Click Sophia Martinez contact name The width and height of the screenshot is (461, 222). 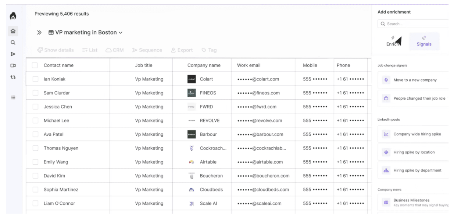61,190
